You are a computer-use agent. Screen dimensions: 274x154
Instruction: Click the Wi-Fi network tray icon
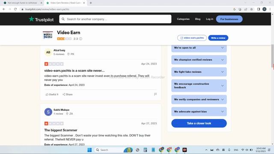pyautogui.click(x=243, y=150)
